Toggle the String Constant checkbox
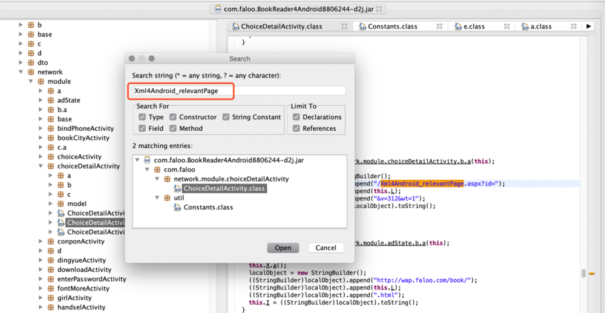Screen dimensions: 605x313 point(226,117)
